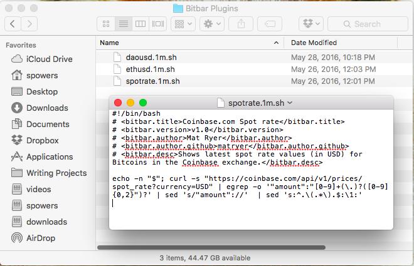Place cursor on the echo -n command line
Viewport: 414px width, 266px height.
[x=237, y=178]
